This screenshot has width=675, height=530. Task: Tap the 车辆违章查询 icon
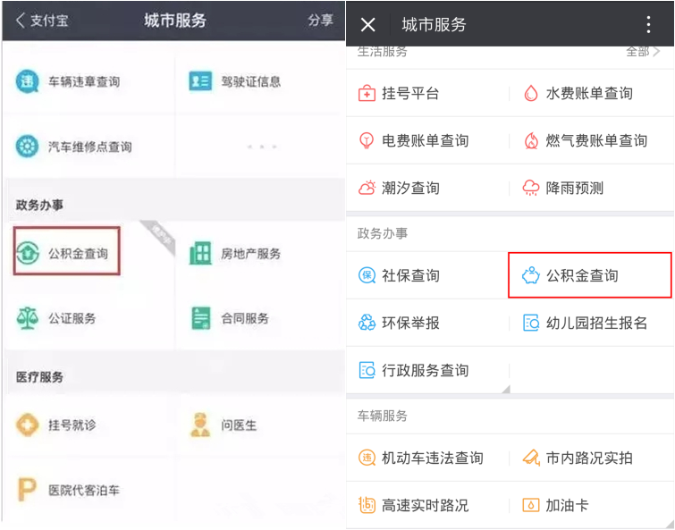pos(28,81)
